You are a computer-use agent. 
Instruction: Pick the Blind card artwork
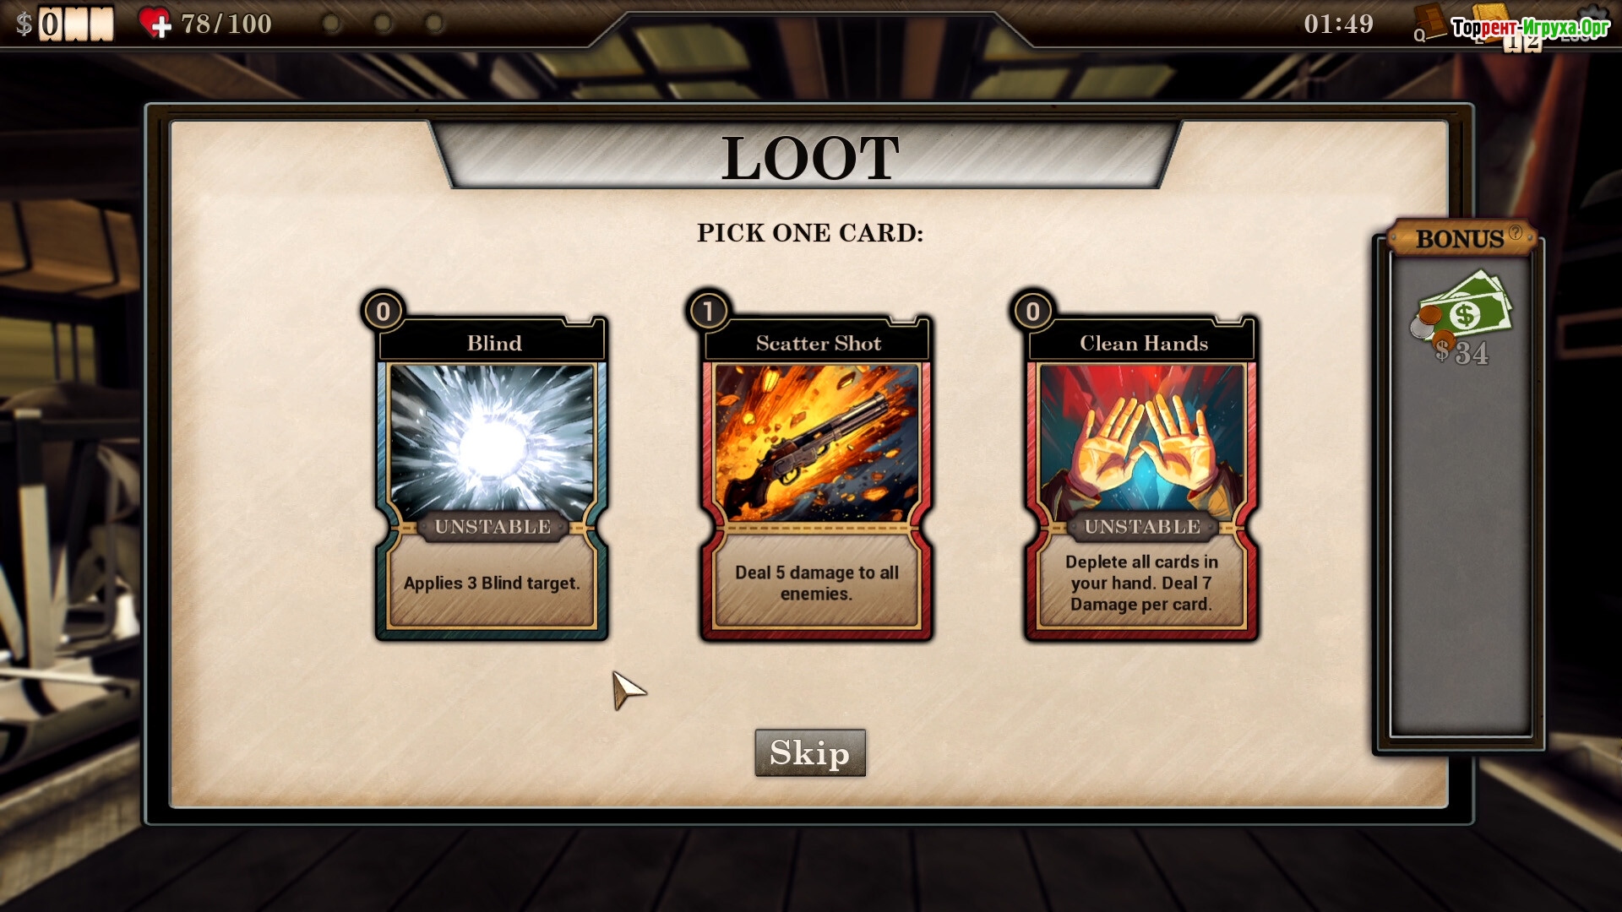[x=493, y=442]
